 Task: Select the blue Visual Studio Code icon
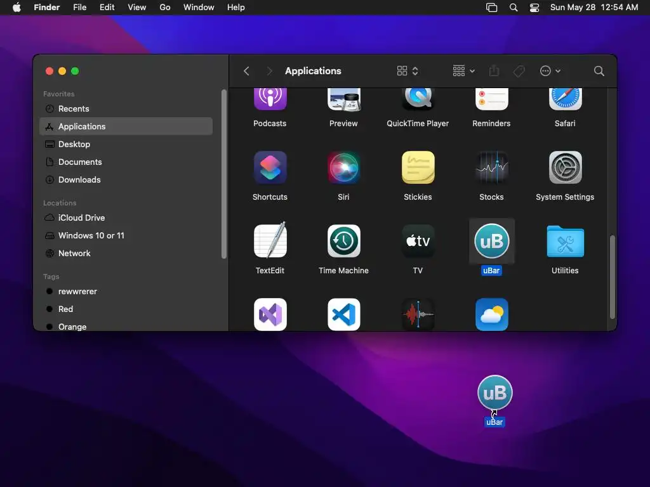click(x=343, y=315)
